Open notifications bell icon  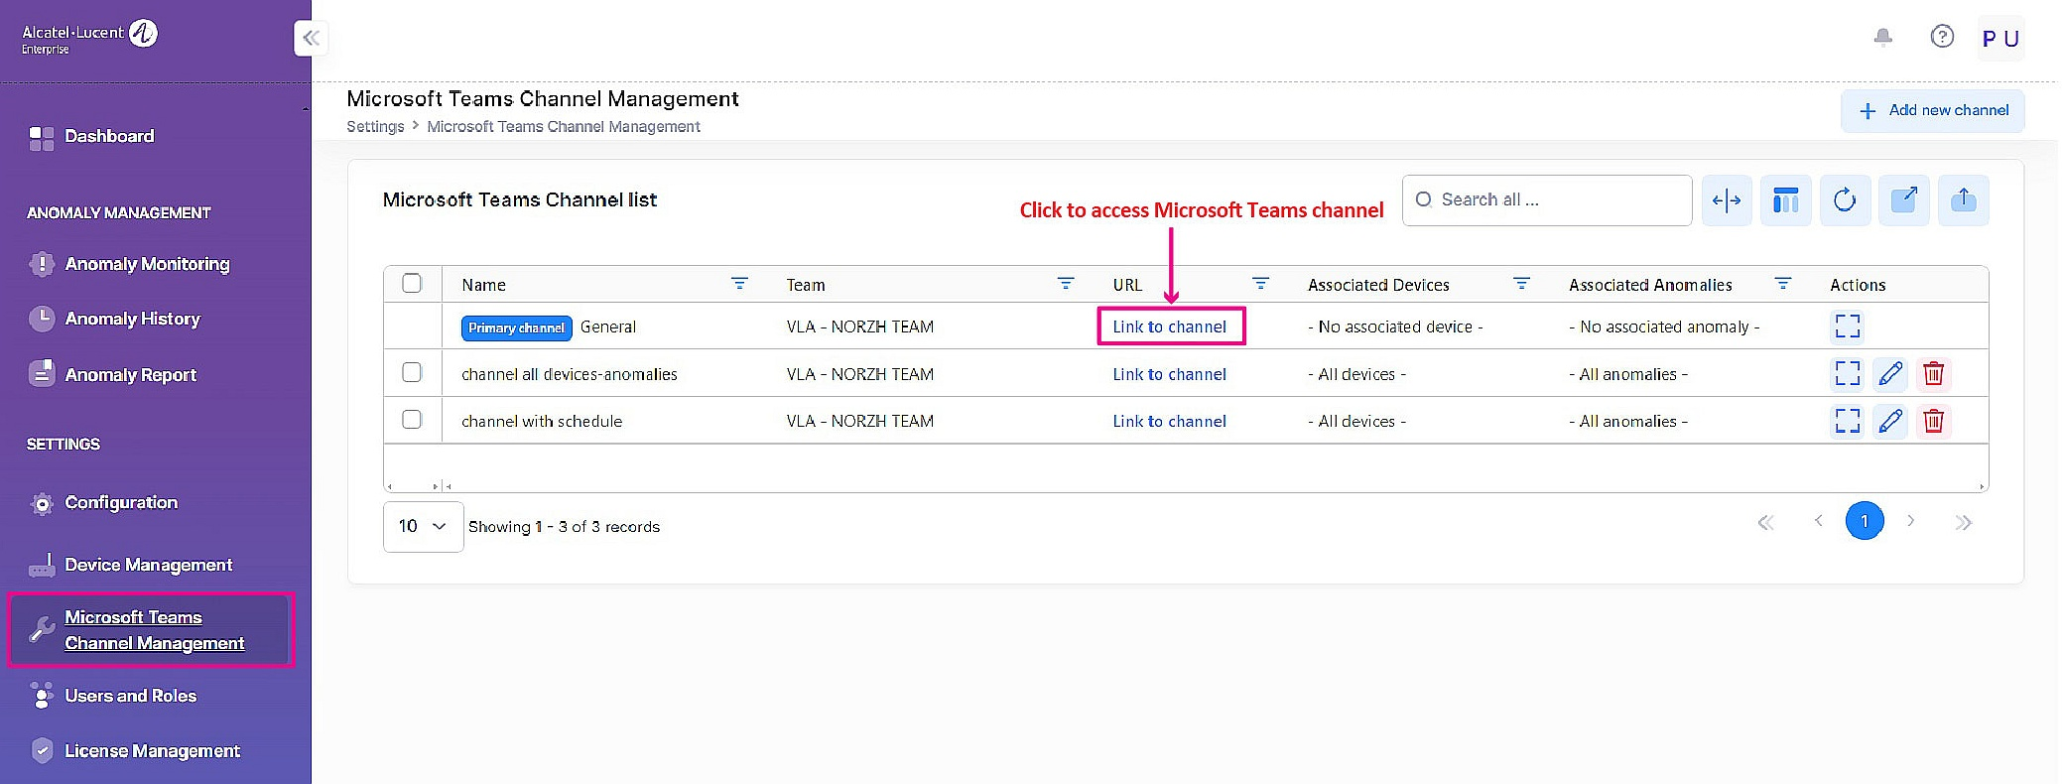click(1882, 38)
